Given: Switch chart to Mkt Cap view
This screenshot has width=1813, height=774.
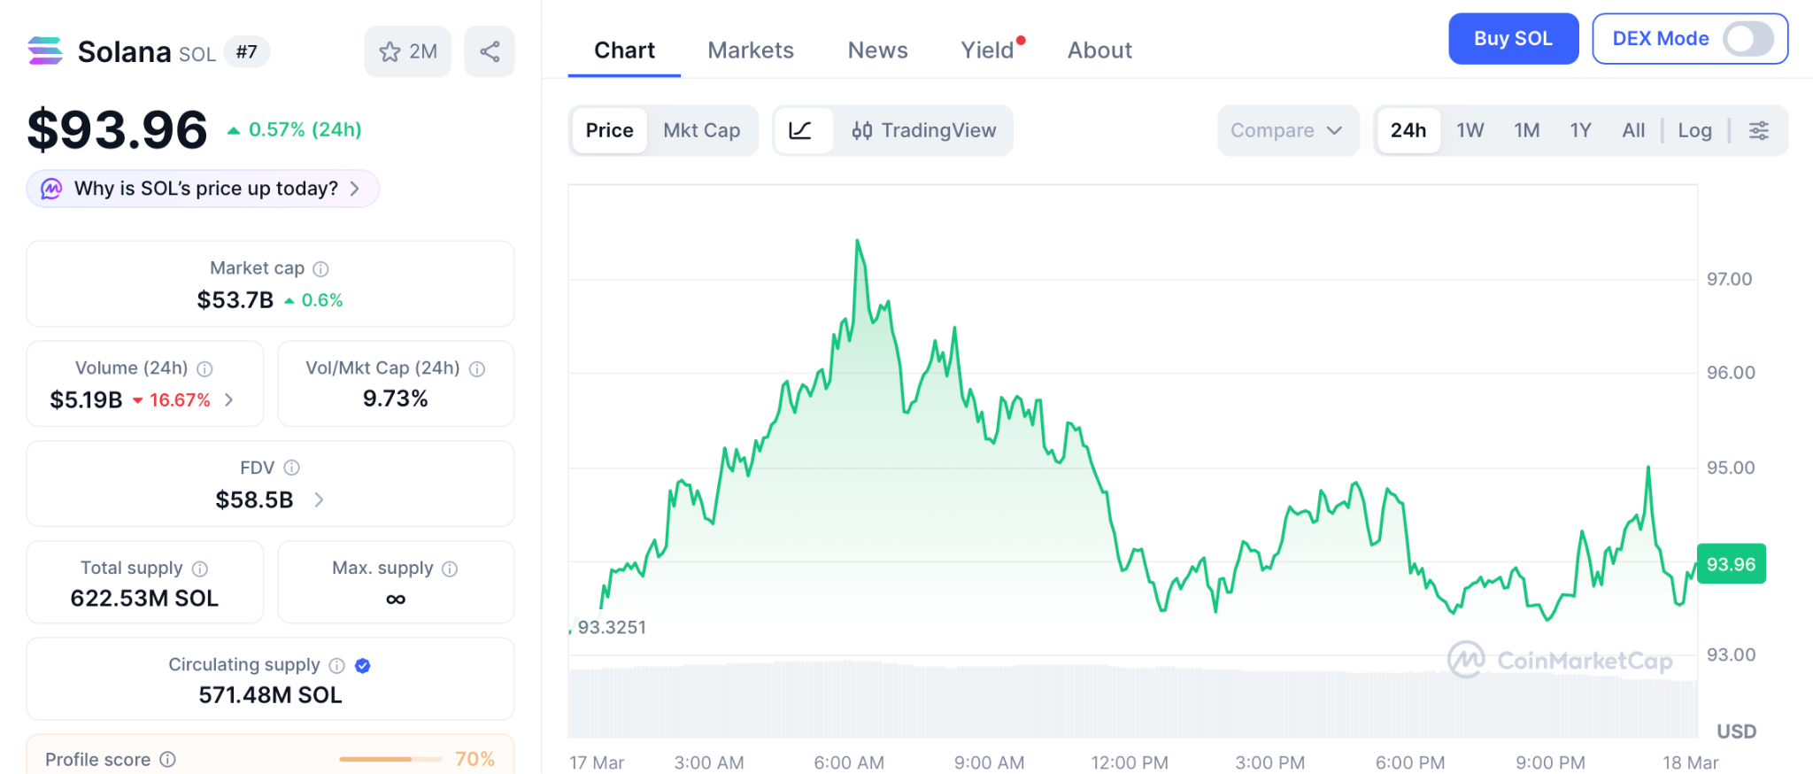Looking at the screenshot, I should pyautogui.click(x=701, y=131).
